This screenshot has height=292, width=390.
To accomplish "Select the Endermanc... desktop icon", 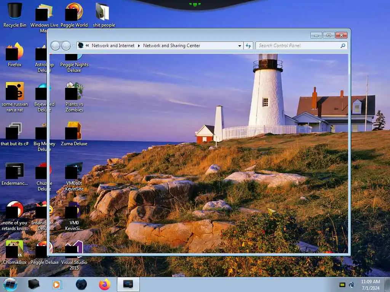I will pyautogui.click(x=15, y=174).
